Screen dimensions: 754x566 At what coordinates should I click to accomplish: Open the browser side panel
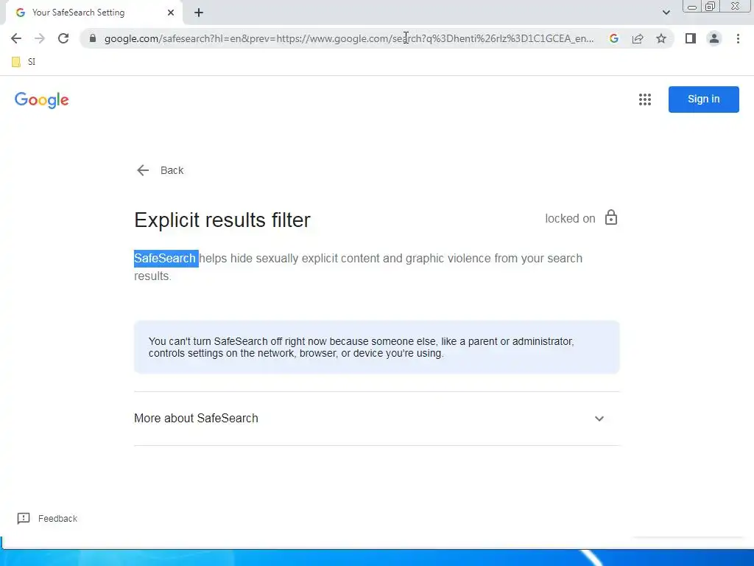click(691, 38)
